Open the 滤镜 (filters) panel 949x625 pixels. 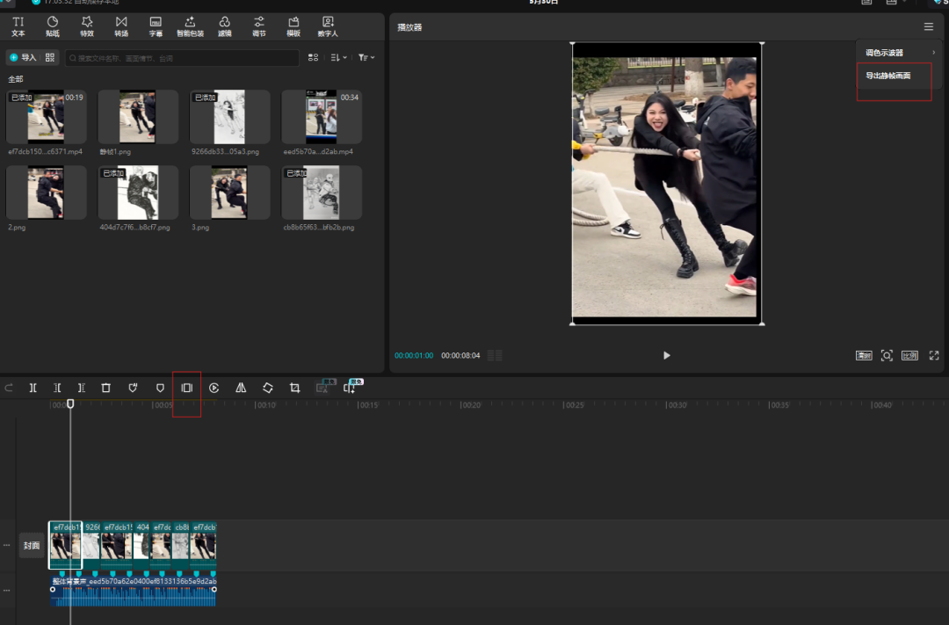[225, 25]
